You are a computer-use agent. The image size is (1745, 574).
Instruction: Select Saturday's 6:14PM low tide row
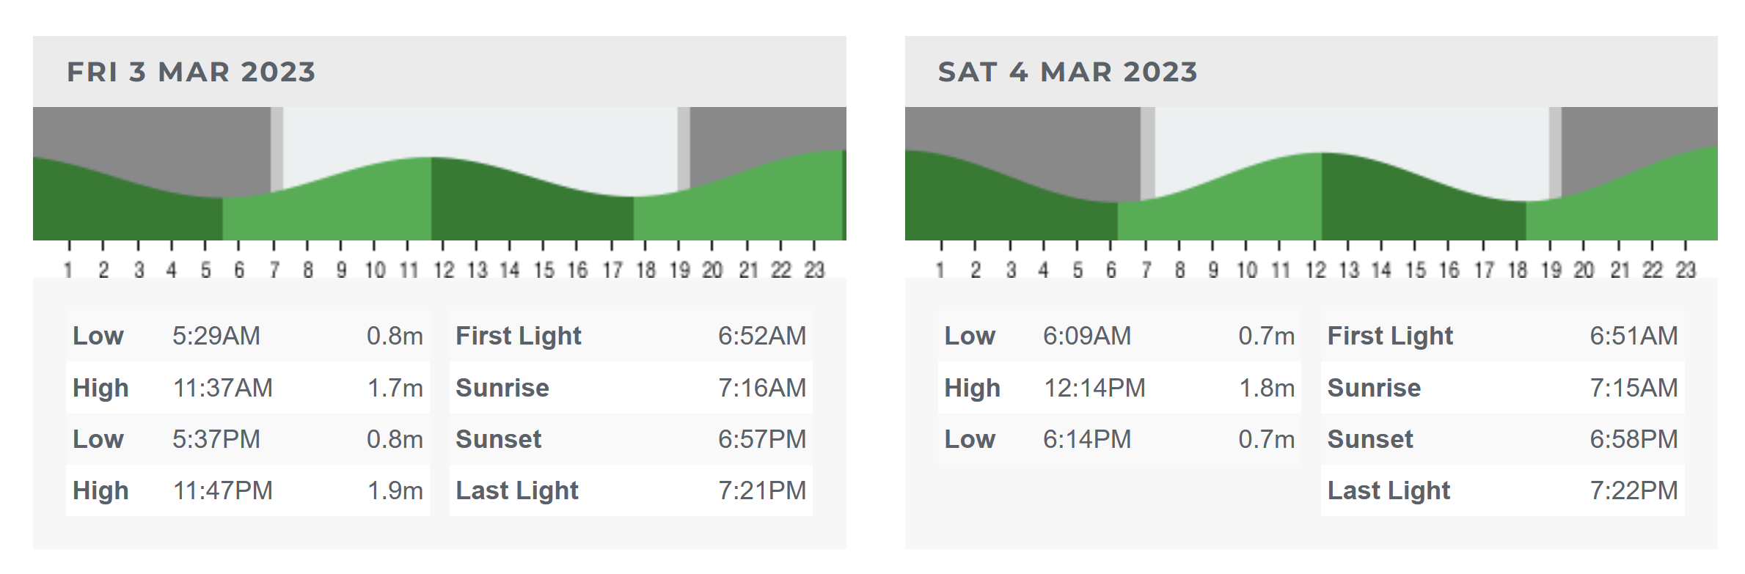pos(1119,439)
